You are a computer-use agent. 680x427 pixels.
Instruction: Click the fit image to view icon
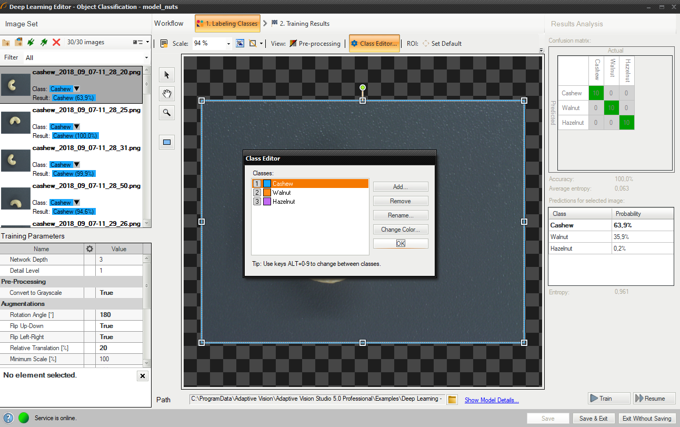pos(240,44)
